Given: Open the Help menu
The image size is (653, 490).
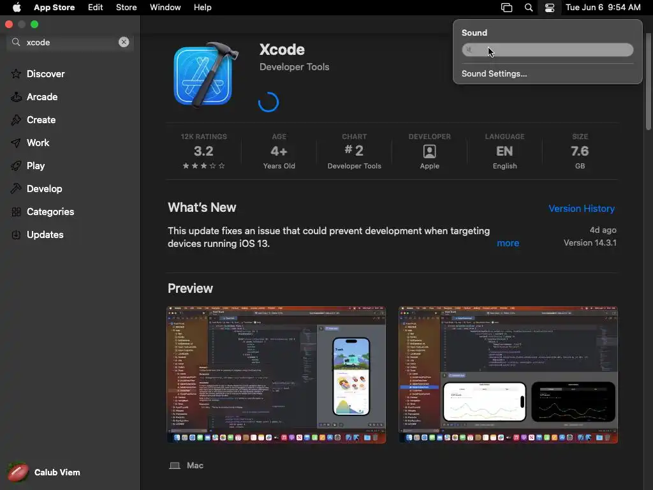Looking at the screenshot, I should 202,8.
